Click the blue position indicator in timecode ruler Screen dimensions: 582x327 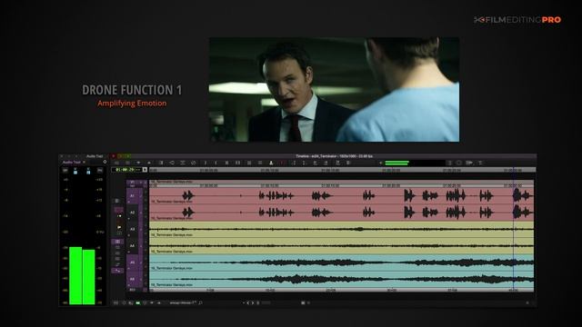(x=514, y=170)
